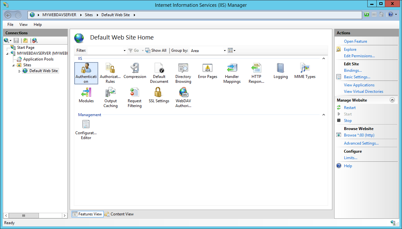Stop the website

[x=348, y=121]
